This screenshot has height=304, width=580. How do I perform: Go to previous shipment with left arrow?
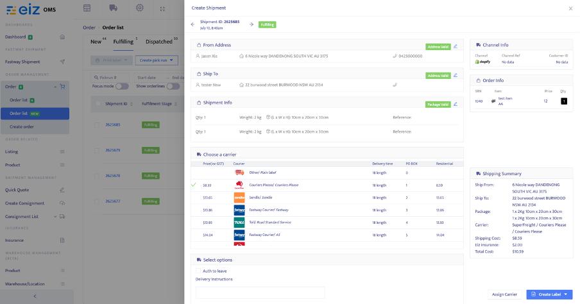pyautogui.click(x=192, y=24)
